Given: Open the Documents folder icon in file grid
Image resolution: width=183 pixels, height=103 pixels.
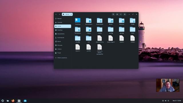Looking at the screenshot, I should [x=89, y=20].
